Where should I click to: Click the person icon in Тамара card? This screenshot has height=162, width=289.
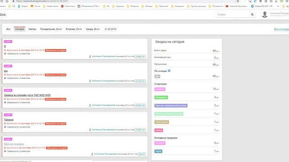click(90, 130)
